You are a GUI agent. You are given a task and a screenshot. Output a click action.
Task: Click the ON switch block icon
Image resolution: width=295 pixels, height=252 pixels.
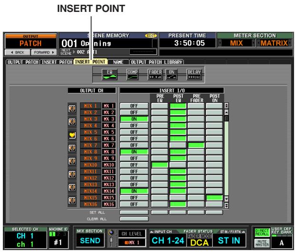click(171, 74)
